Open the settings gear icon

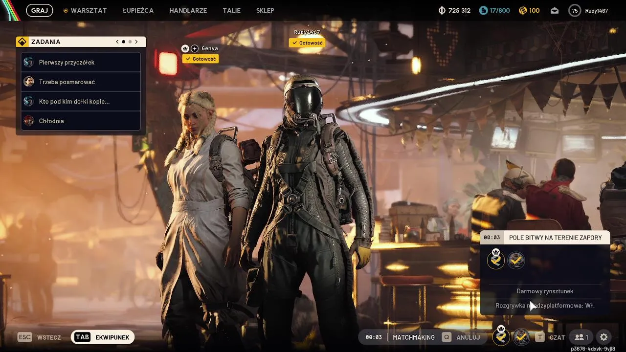click(x=604, y=337)
